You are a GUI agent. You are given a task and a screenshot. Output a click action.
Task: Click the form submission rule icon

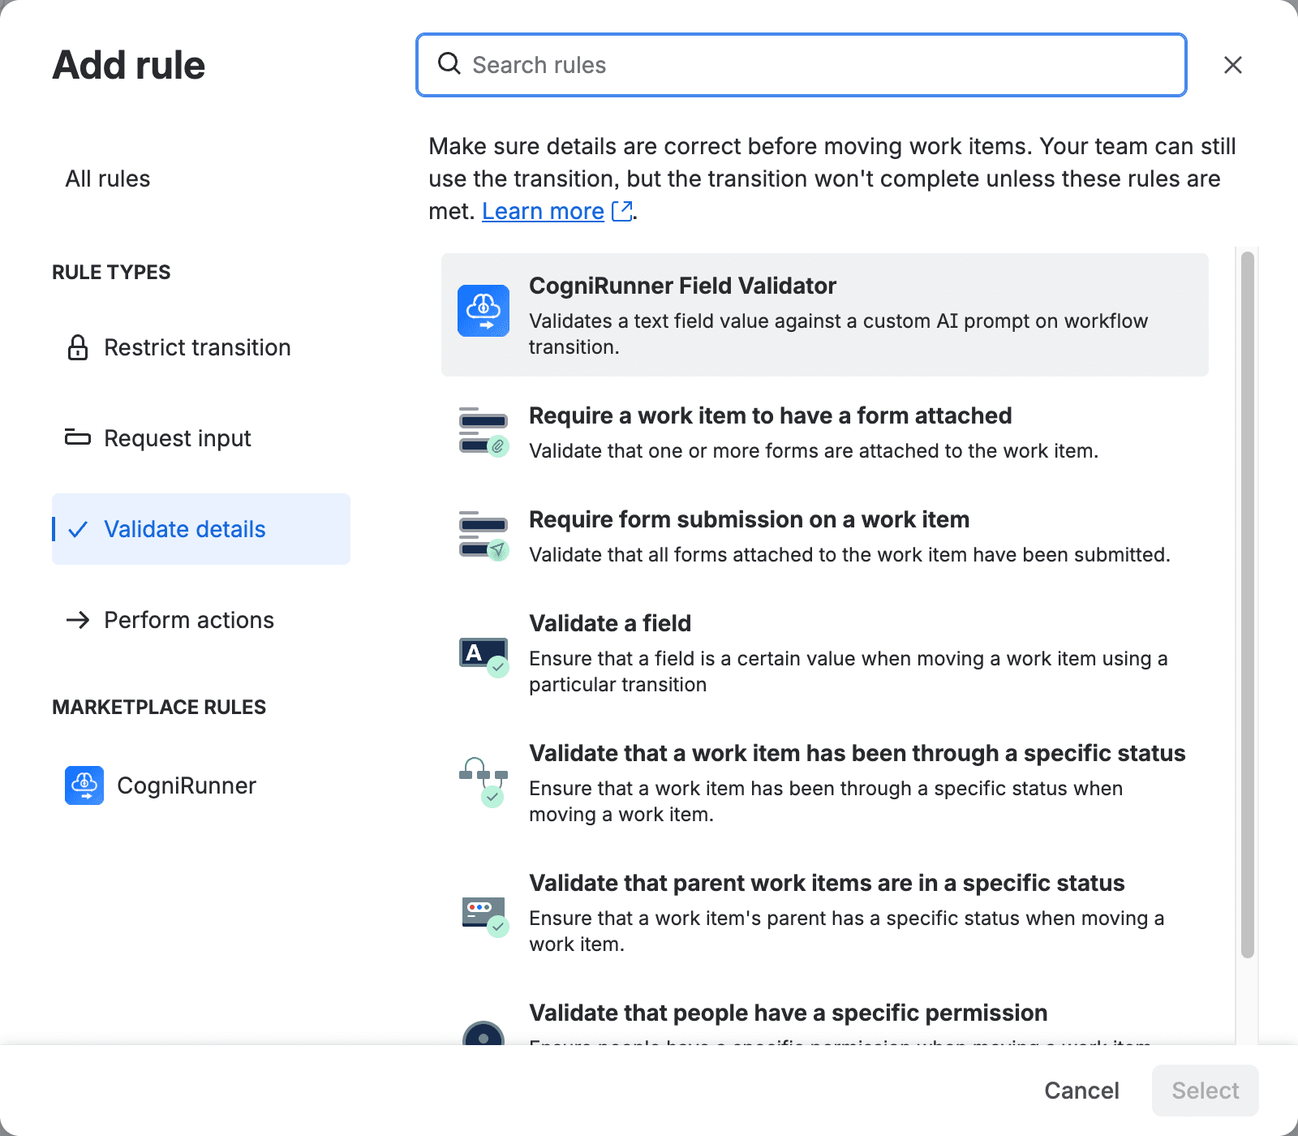pyautogui.click(x=484, y=536)
